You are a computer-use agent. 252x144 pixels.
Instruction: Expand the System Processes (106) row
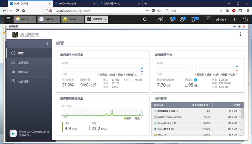[x=154, y=117]
